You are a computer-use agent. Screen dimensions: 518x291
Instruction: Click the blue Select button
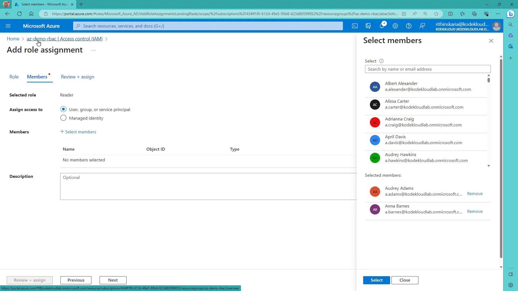pyautogui.click(x=376, y=280)
